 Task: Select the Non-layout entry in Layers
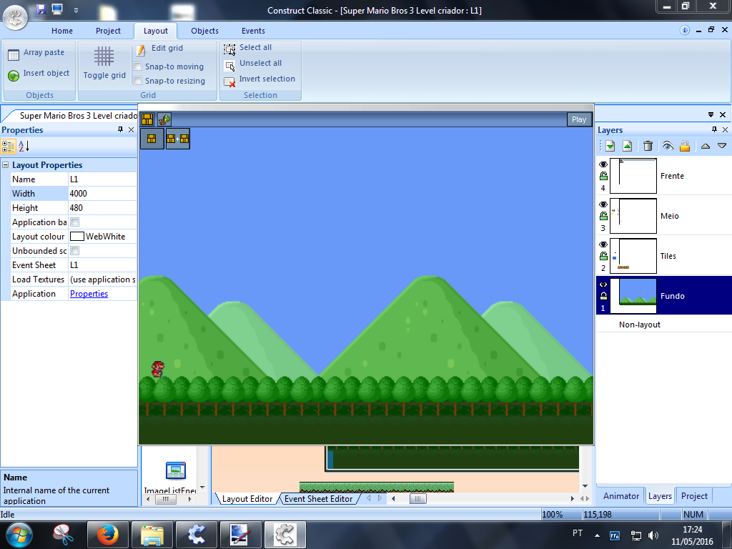[640, 325]
